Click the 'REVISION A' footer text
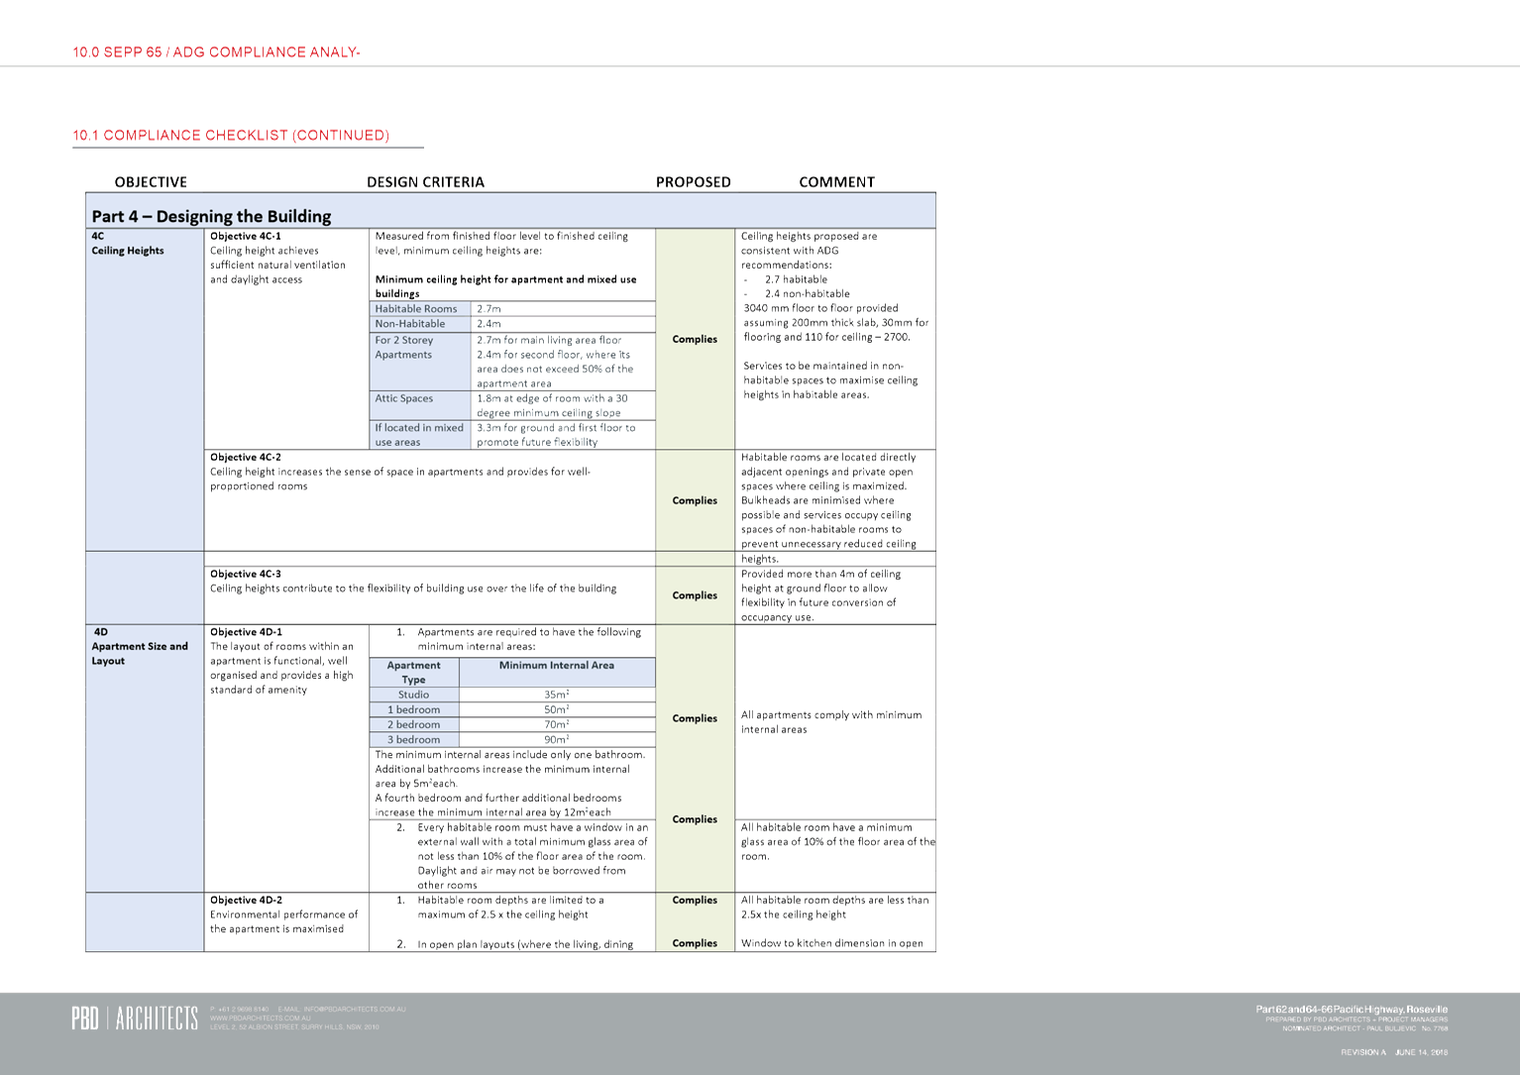1520x1075 pixels. (1363, 1052)
